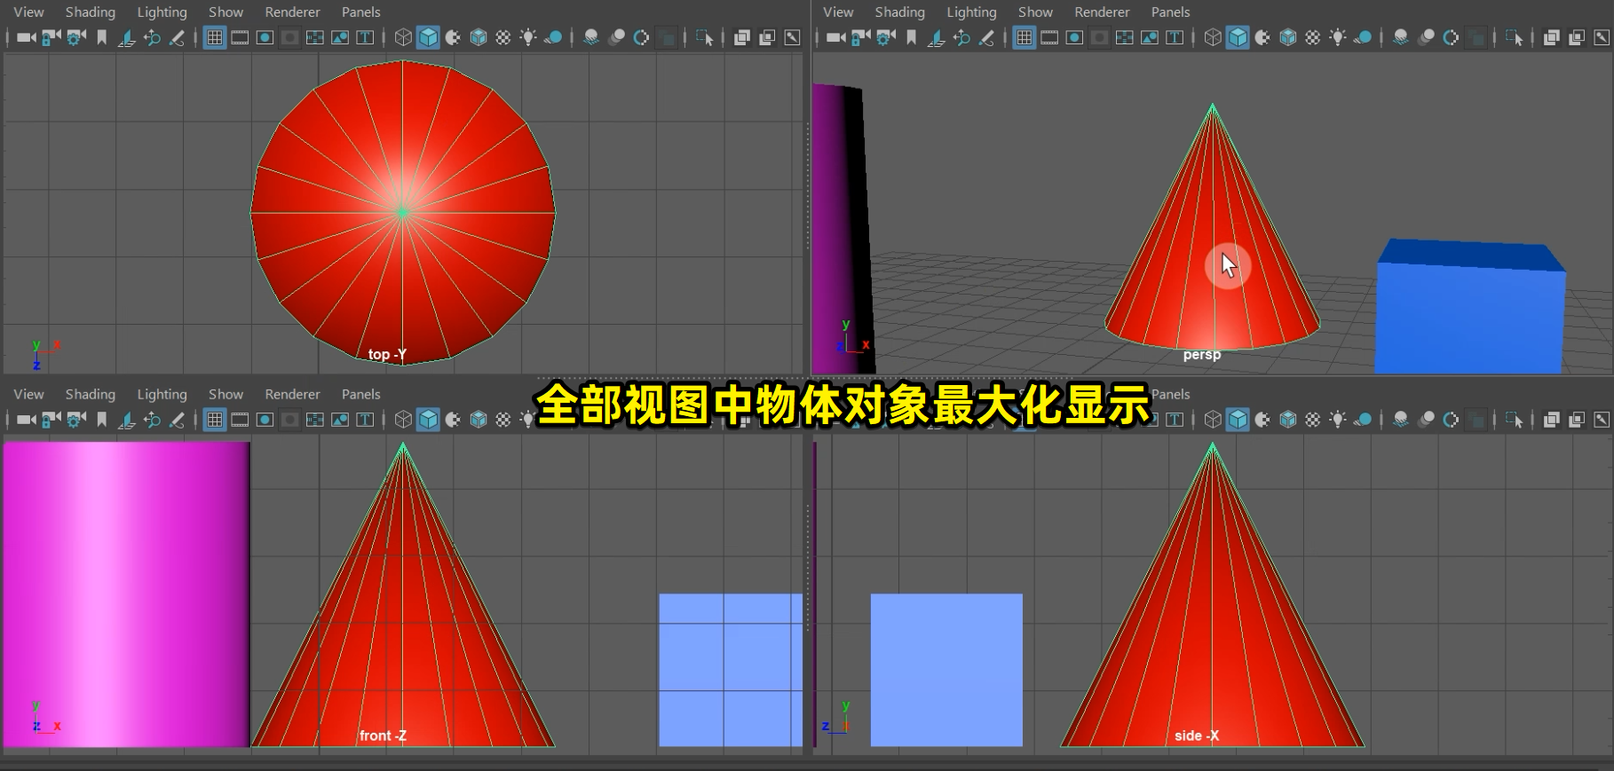Select grease pencil tool in top view panel
This screenshot has height=771, width=1614.
click(x=177, y=37)
